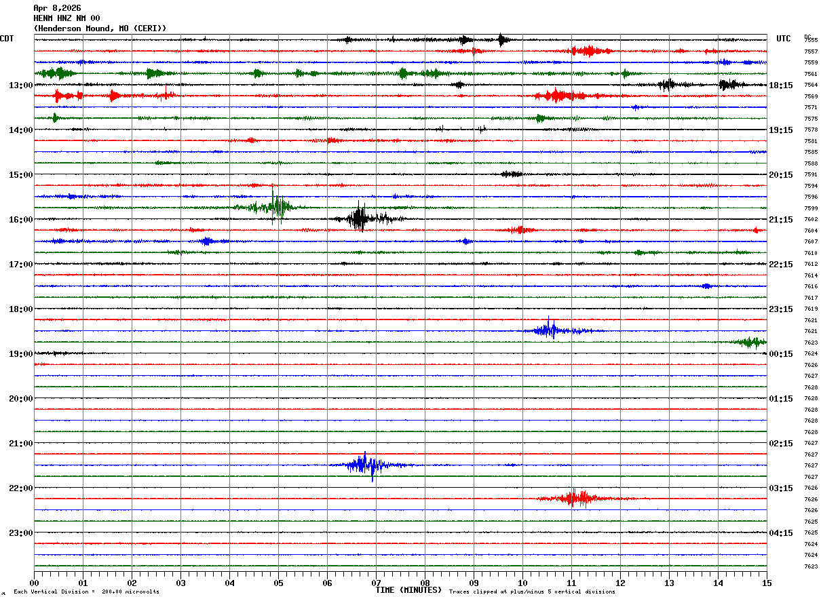Click the 18:15 UTC time label

point(781,85)
